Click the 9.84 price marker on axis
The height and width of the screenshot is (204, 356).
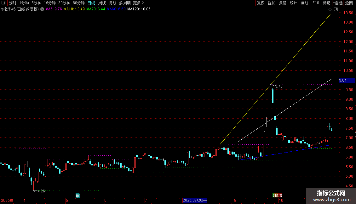click(347, 80)
